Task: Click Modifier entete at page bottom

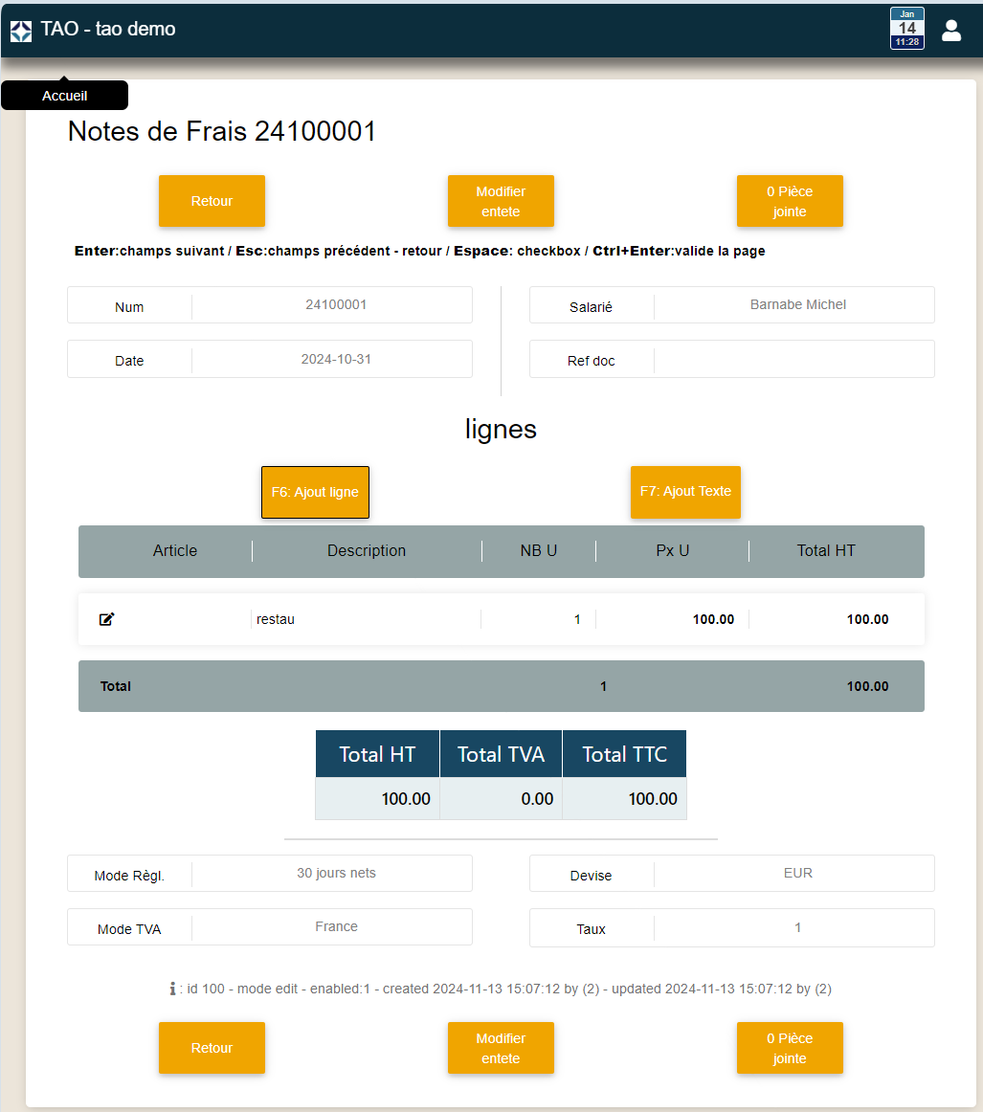Action: click(x=501, y=1048)
